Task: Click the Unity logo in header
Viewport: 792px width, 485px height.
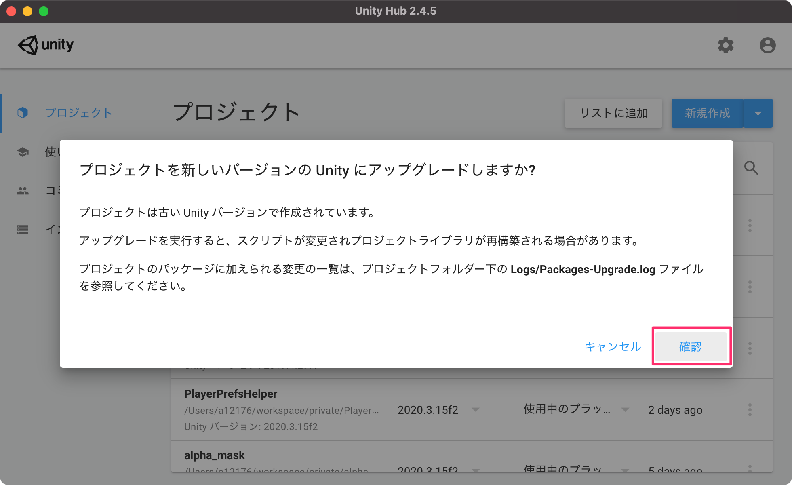Action: (46, 45)
